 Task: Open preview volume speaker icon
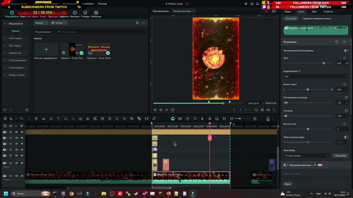pyautogui.click(x=268, y=110)
